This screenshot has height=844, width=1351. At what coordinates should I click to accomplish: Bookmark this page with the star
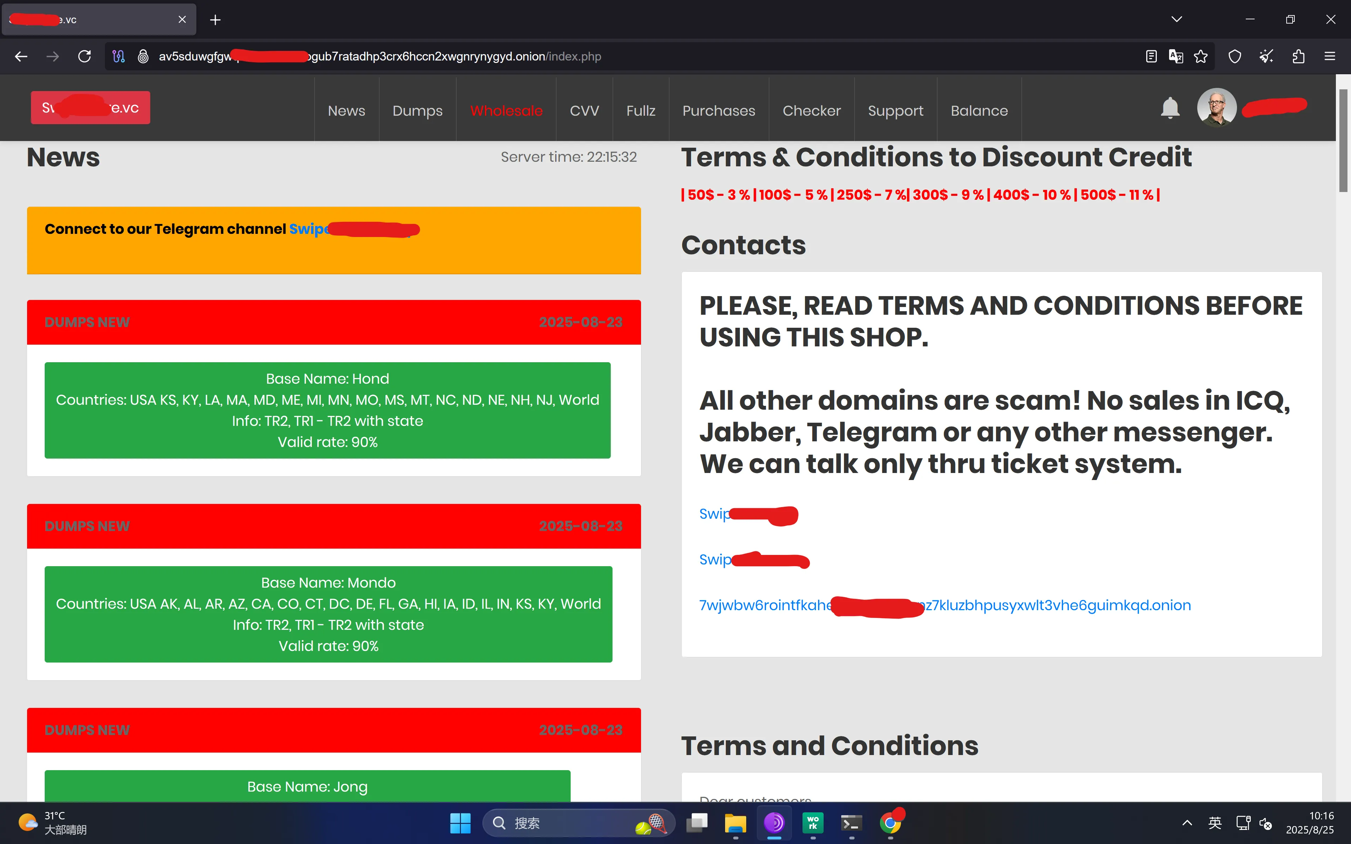(x=1201, y=56)
